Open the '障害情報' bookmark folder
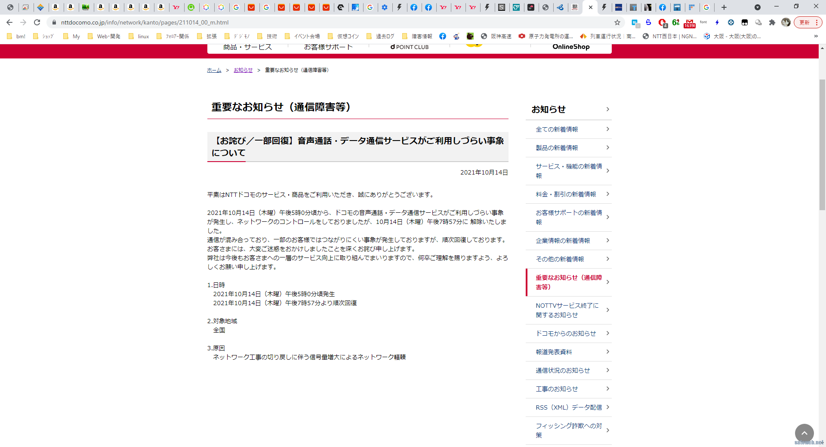Viewport: 826px width, 447px height. 417,37
